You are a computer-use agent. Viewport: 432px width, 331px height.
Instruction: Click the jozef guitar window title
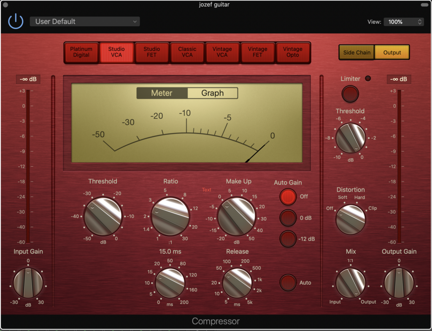(214, 4)
